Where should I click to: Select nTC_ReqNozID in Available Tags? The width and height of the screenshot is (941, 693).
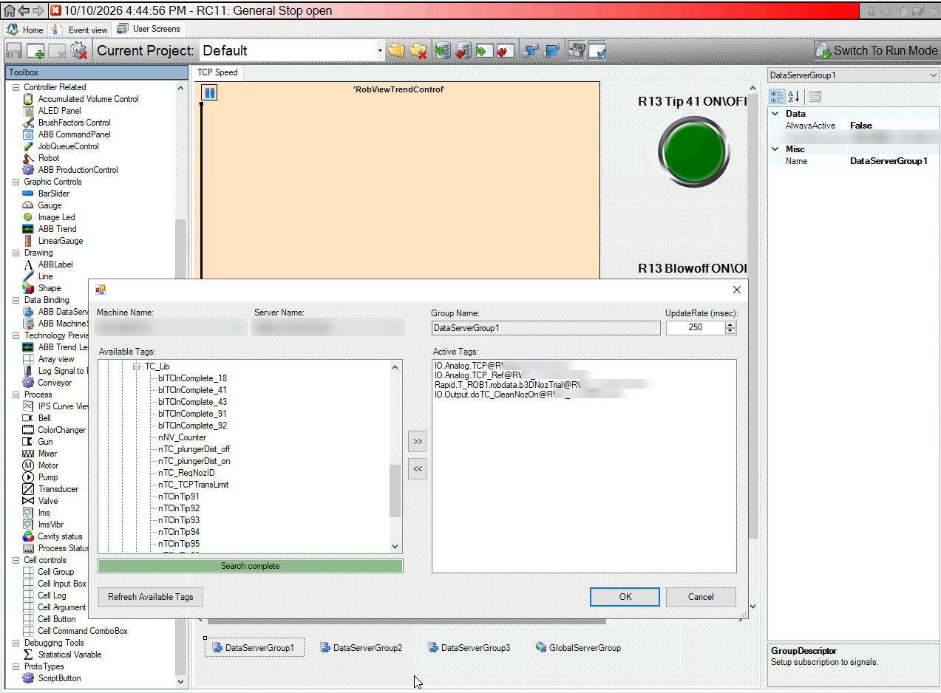(186, 473)
